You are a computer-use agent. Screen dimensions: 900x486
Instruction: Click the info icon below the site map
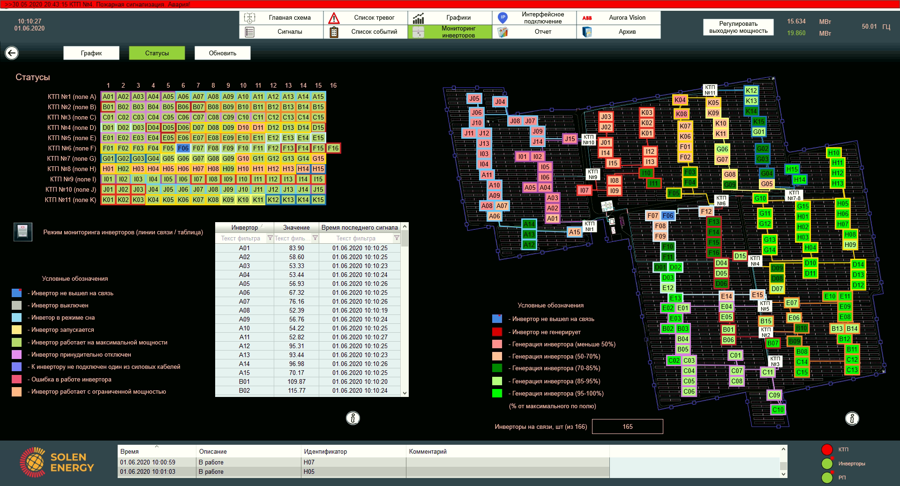pyautogui.click(x=852, y=418)
